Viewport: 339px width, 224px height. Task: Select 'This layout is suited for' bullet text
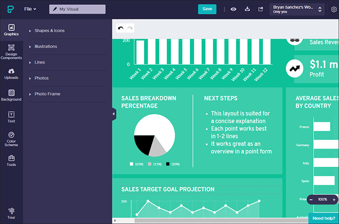point(240,113)
